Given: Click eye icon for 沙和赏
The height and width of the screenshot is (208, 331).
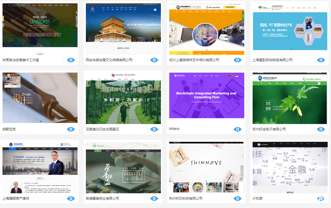Looking at the screenshot, I should point(321,199).
